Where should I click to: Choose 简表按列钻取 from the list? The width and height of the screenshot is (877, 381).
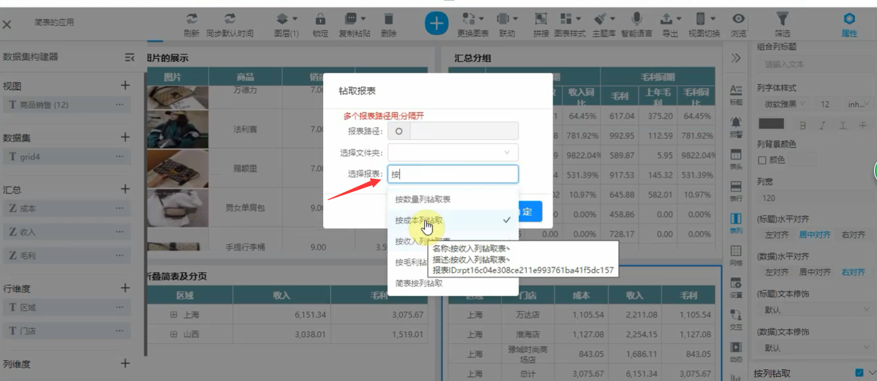(x=453, y=283)
